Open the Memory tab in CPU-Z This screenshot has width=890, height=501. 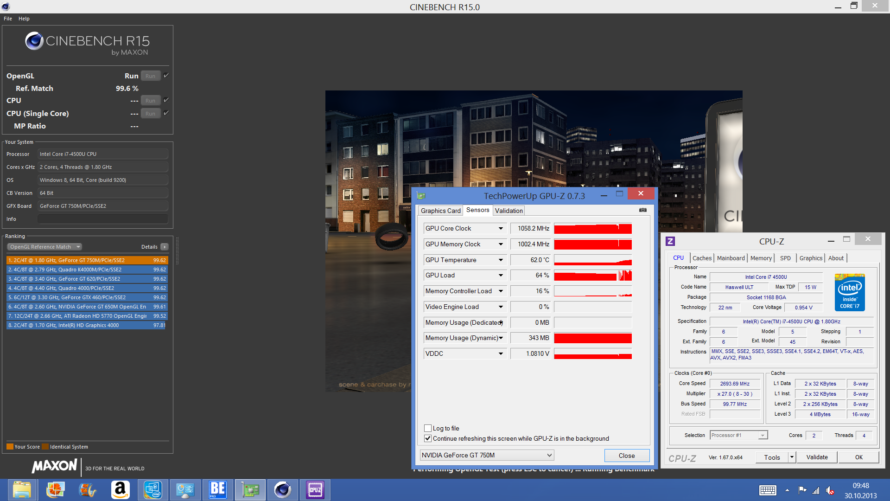761,258
